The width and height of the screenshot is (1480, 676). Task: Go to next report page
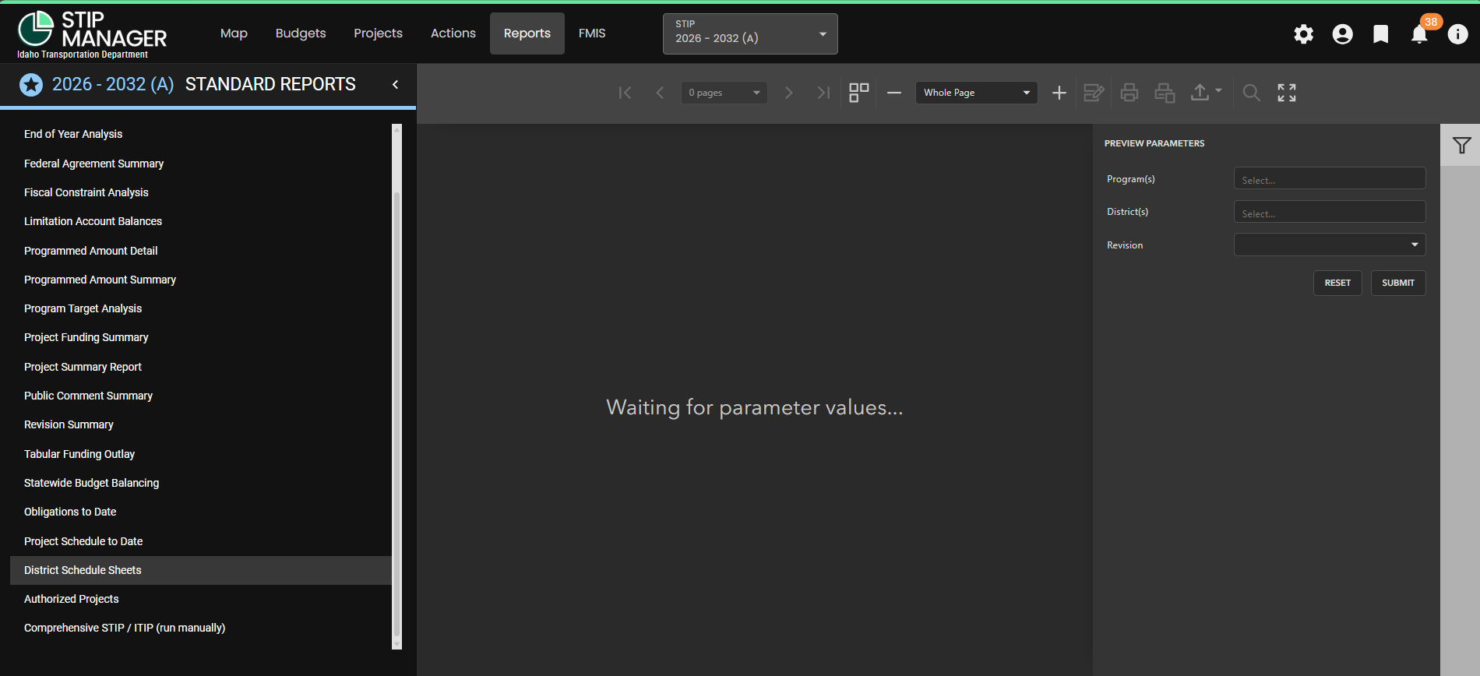coord(788,93)
